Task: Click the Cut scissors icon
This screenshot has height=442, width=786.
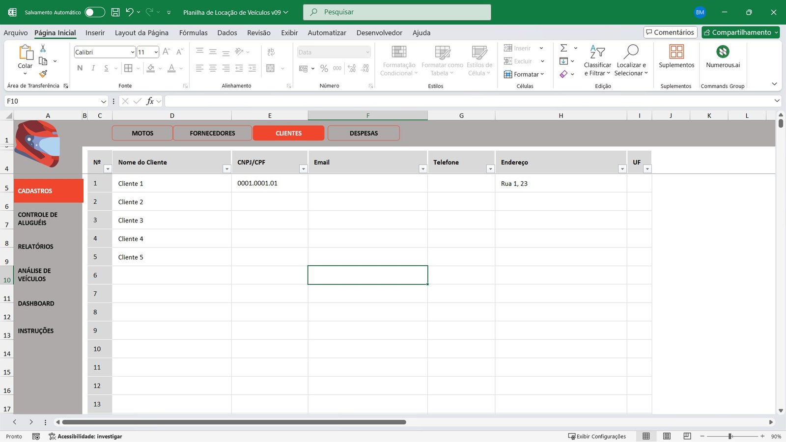Action: point(43,48)
